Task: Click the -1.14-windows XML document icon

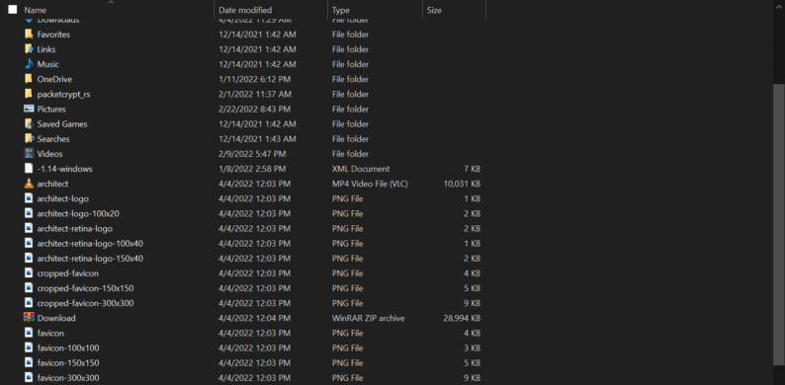Action: pyautogui.click(x=29, y=169)
